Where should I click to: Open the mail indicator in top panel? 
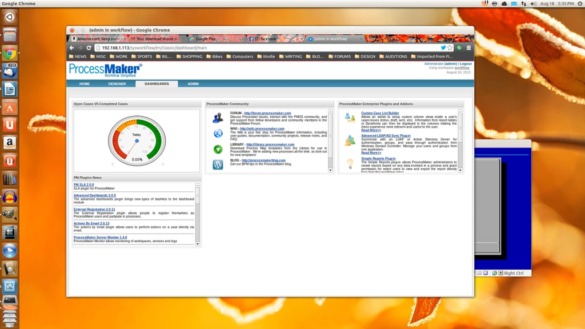[514, 3]
